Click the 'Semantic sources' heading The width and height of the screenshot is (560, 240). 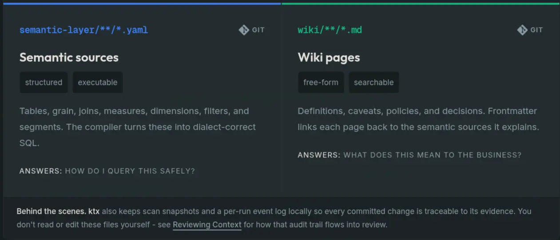tap(69, 57)
